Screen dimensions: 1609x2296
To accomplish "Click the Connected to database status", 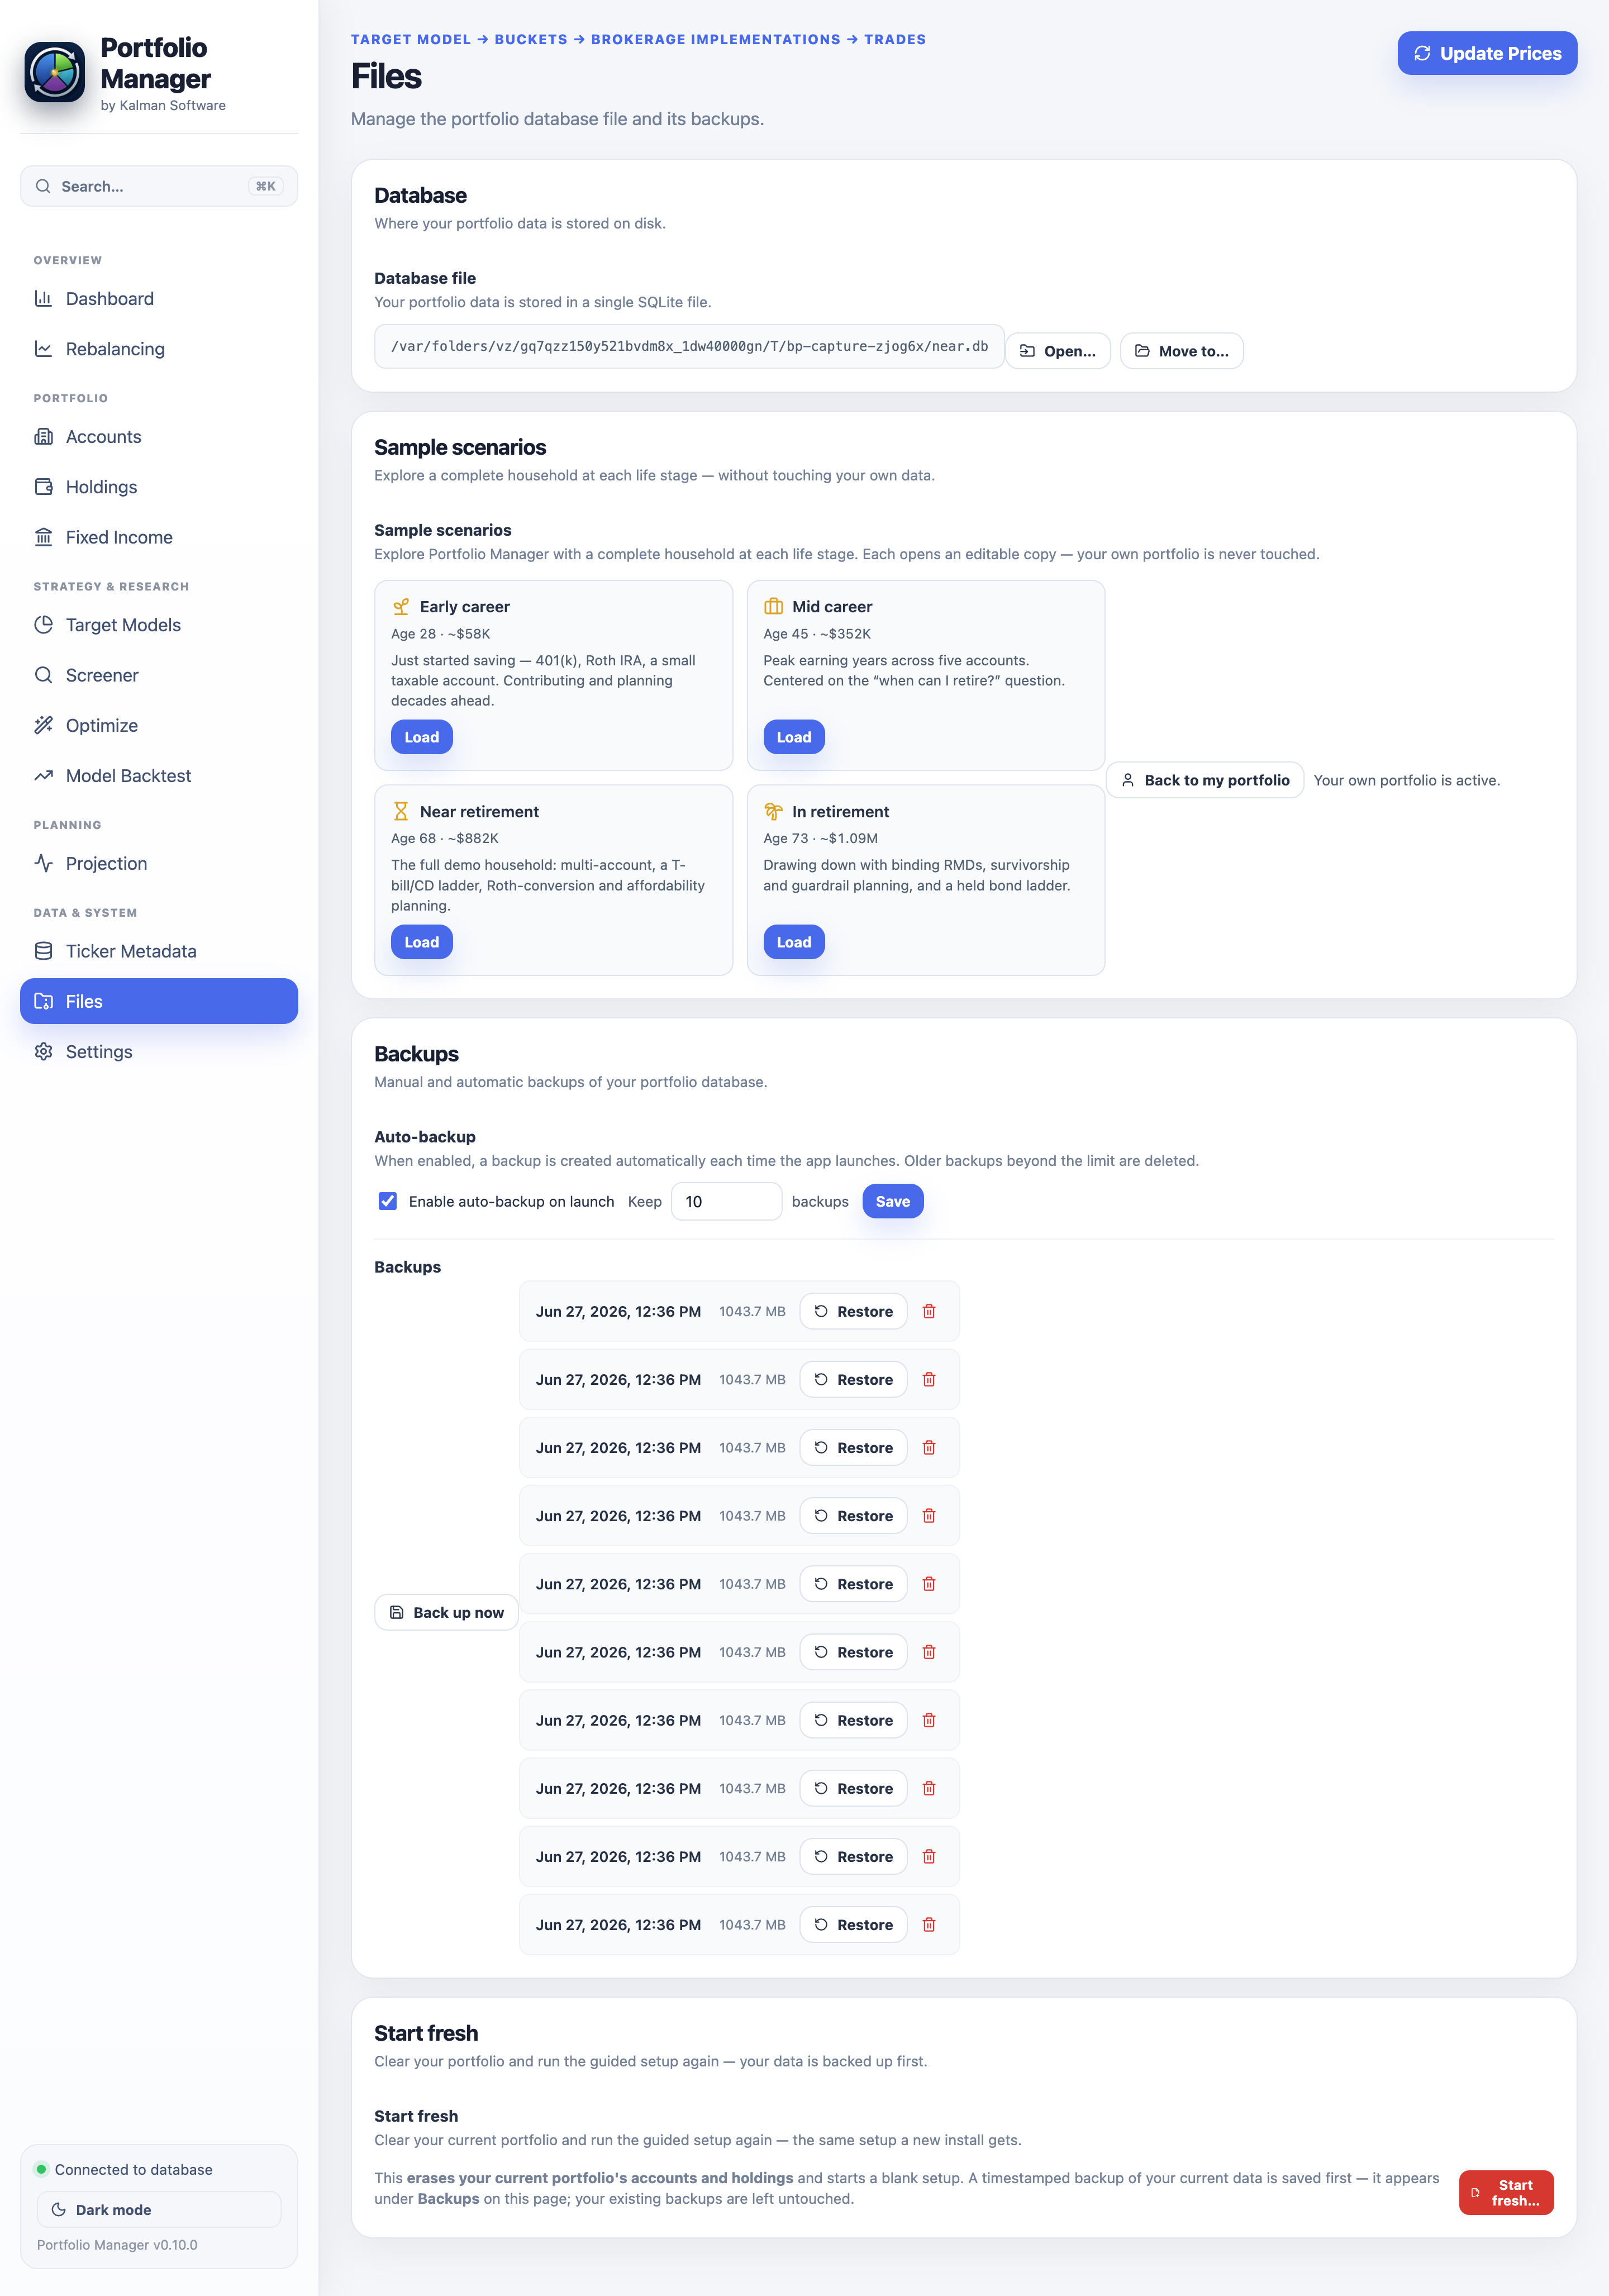I will tap(124, 2169).
